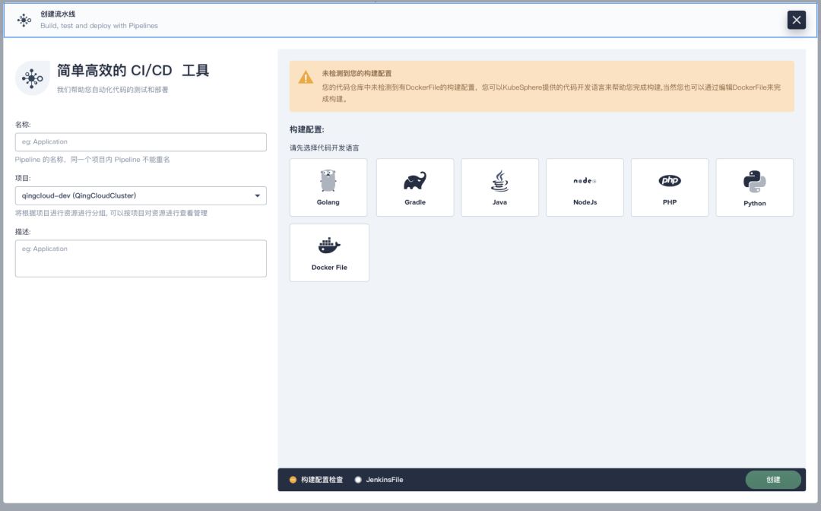Image resolution: width=821 pixels, height=511 pixels.
Task: Click the 未检测到您的构建配置 alert title
Action: point(357,73)
